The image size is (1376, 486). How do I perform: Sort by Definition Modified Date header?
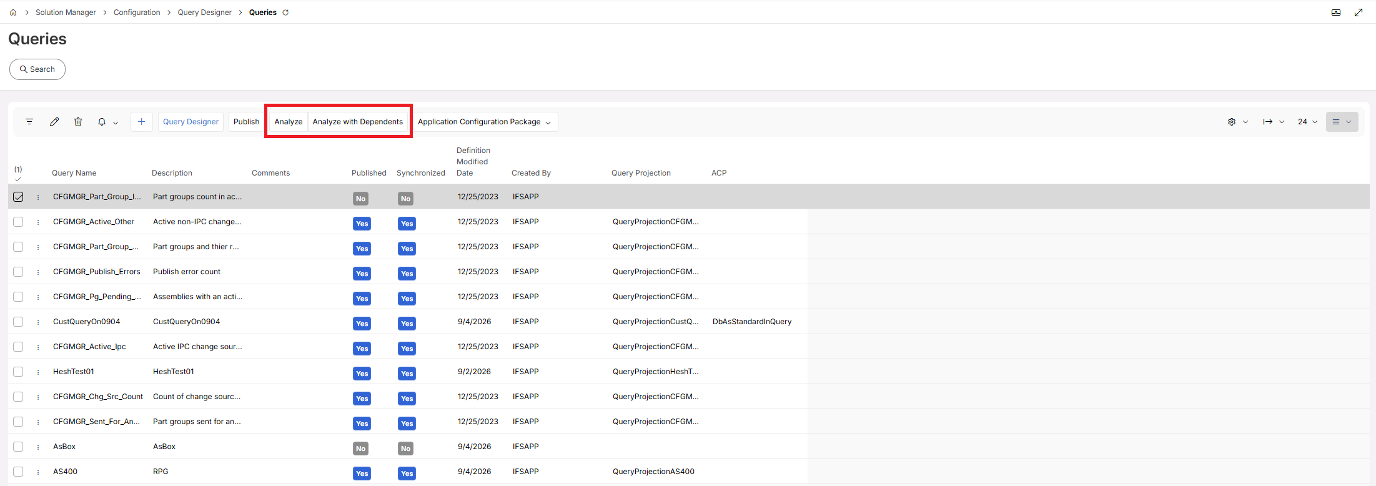click(x=473, y=162)
